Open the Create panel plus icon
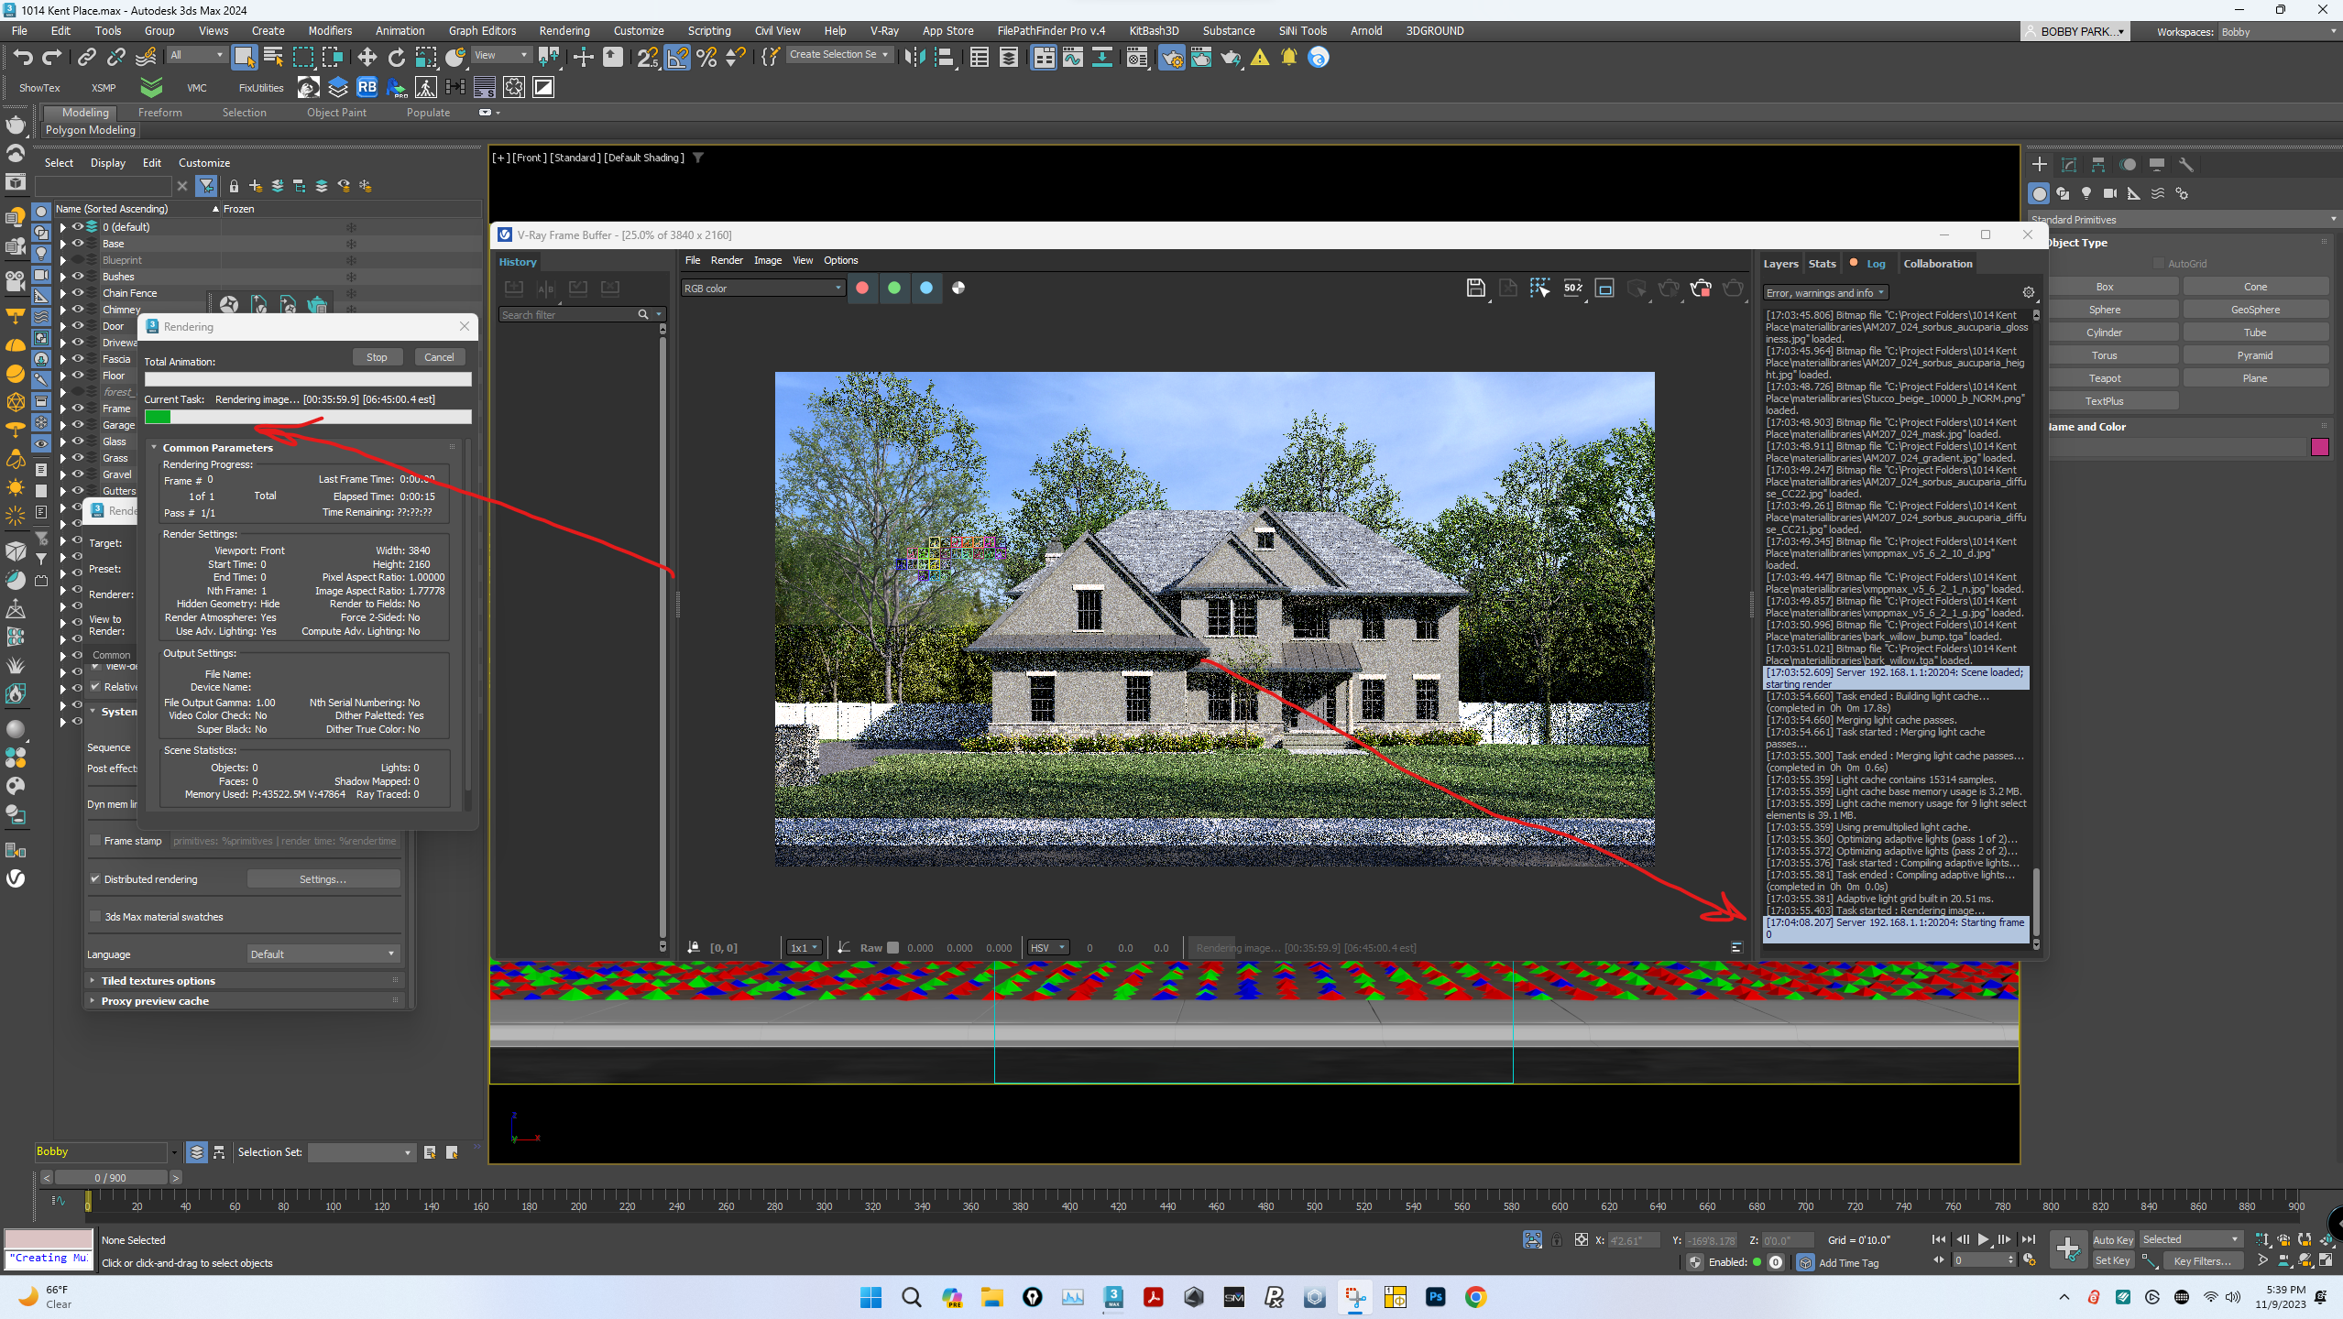2343x1319 pixels. tap(2039, 165)
